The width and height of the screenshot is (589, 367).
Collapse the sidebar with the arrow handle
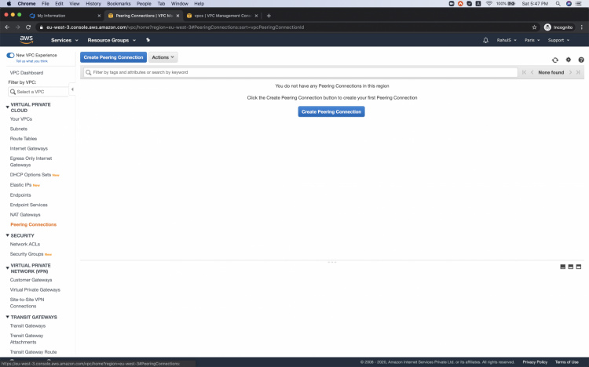pyautogui.click(x=72, y=89)
